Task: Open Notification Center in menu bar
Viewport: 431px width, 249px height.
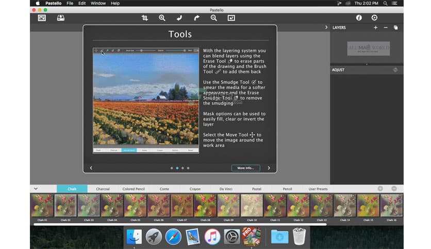Action: [x=394, y=3]
